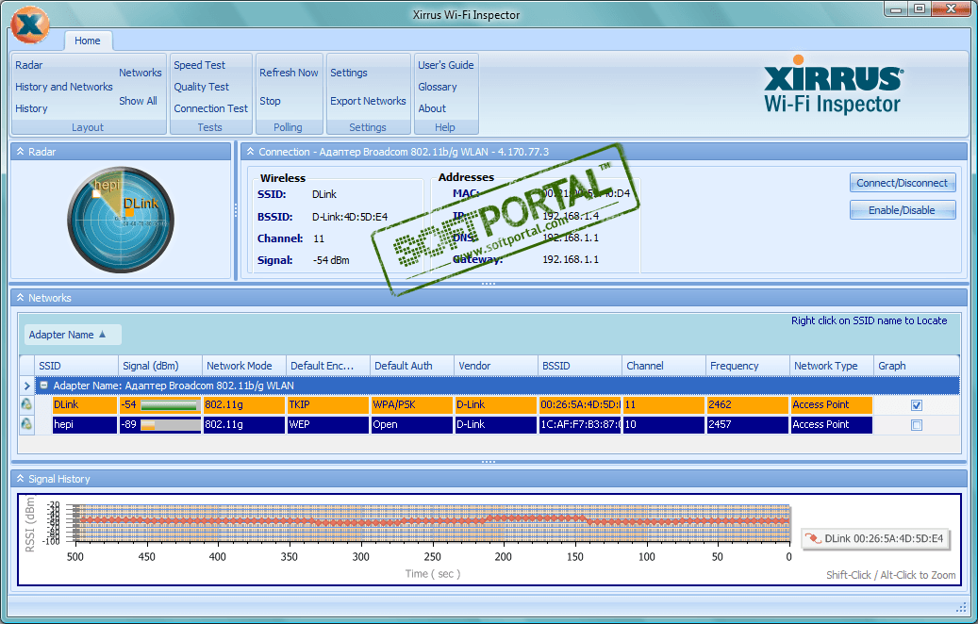The width and height of the screenshot is (978, 624).
Task: Sort by Network Type column header
Action: pyautogui.click(x=832, y=366)
